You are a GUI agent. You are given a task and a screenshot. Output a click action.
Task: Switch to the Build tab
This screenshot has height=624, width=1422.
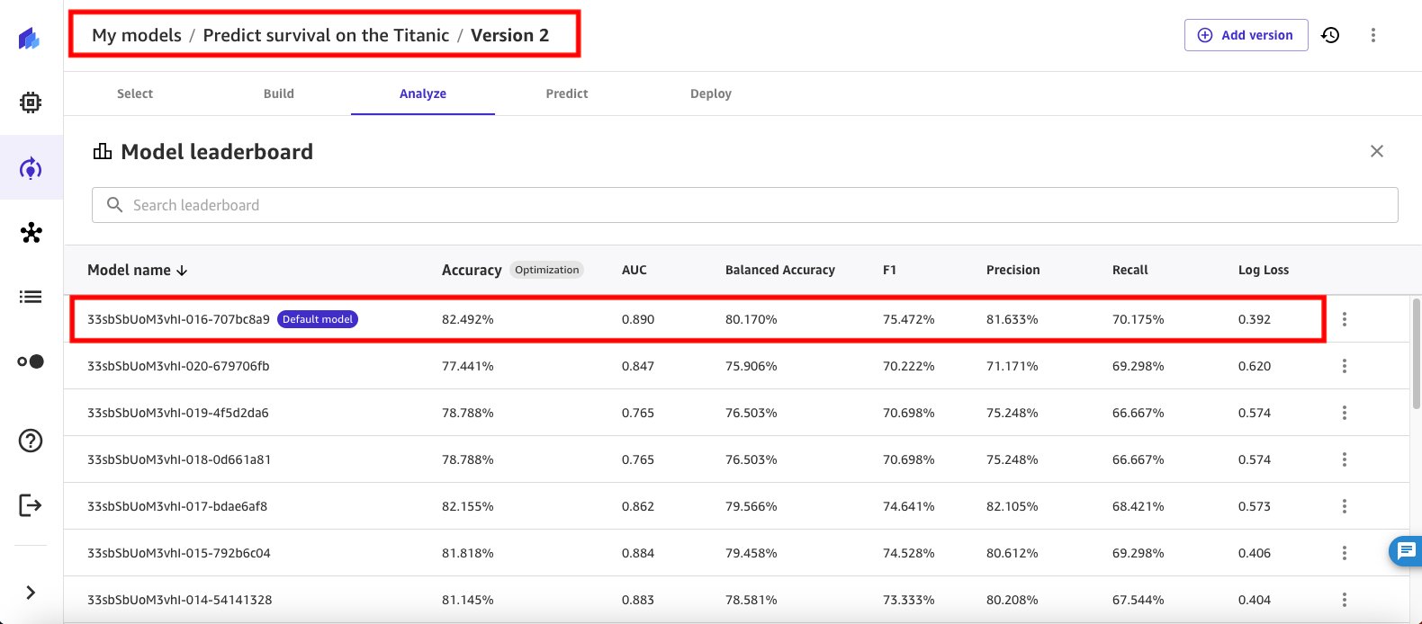(279, 94)
